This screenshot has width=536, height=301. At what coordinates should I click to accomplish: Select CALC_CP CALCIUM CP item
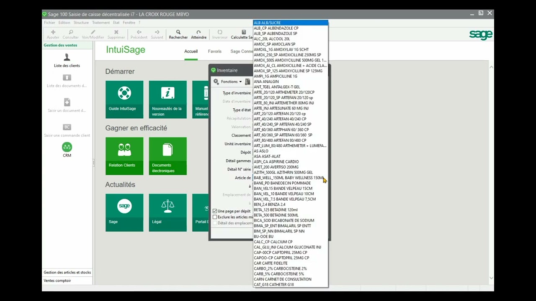291,242
